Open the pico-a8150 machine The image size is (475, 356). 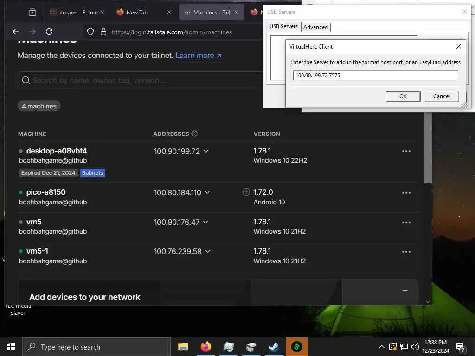coord(46,192)
